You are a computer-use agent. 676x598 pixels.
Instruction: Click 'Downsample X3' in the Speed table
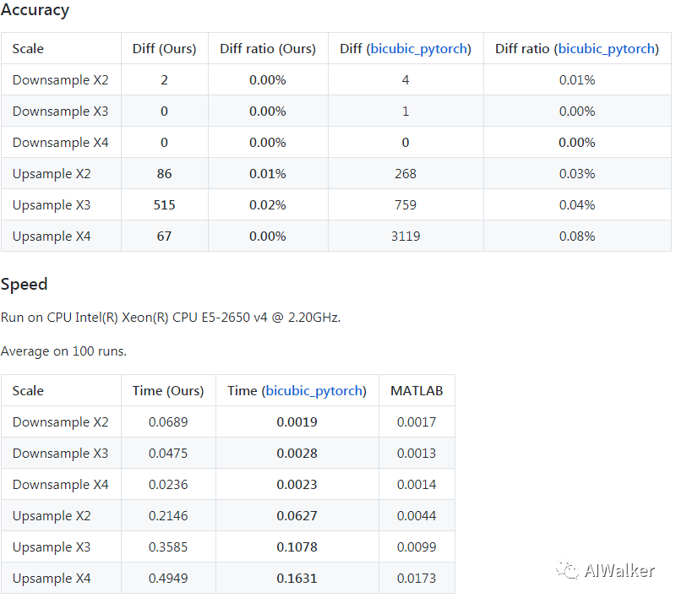point(60,454)
